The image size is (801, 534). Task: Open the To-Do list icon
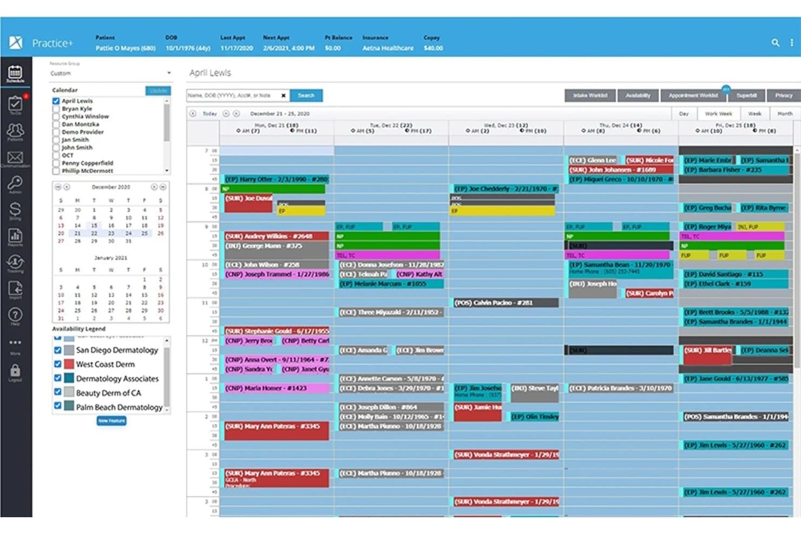[15, 104]
